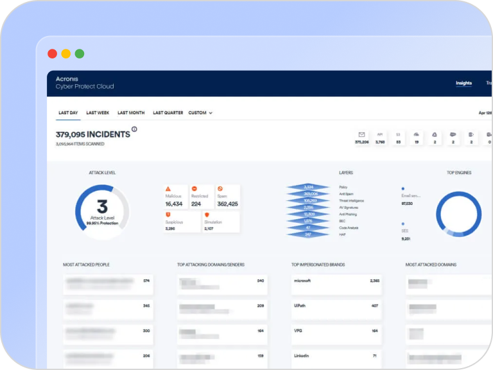The image size is (493, 370).
Task: Click the incidents info icon
Action: click(134, 130)
